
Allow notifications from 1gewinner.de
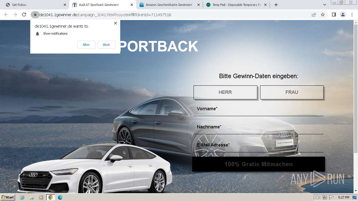point(86,45)
